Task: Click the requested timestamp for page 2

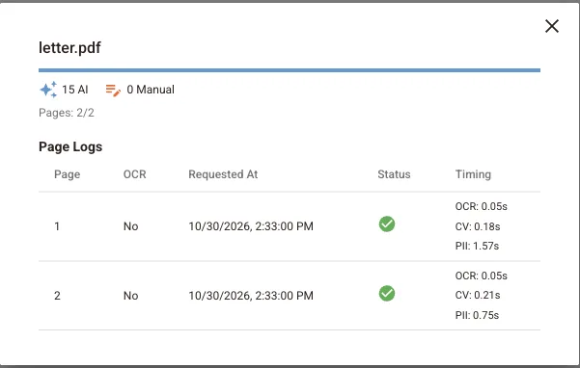Action: pyautogui.click(x=251, y=296)
